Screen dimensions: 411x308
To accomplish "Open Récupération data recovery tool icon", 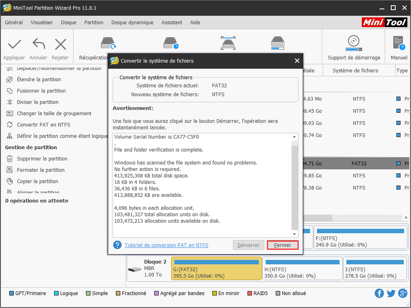I will click(108, 43).
